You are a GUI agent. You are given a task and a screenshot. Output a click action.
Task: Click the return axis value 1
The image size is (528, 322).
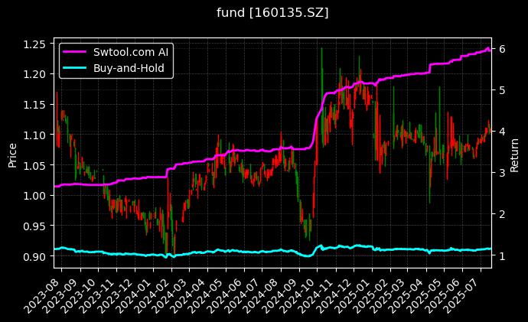pos(502,255)
